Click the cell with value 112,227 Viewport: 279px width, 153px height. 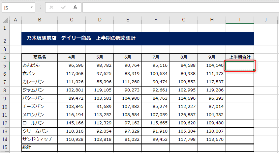coord(184,107)
